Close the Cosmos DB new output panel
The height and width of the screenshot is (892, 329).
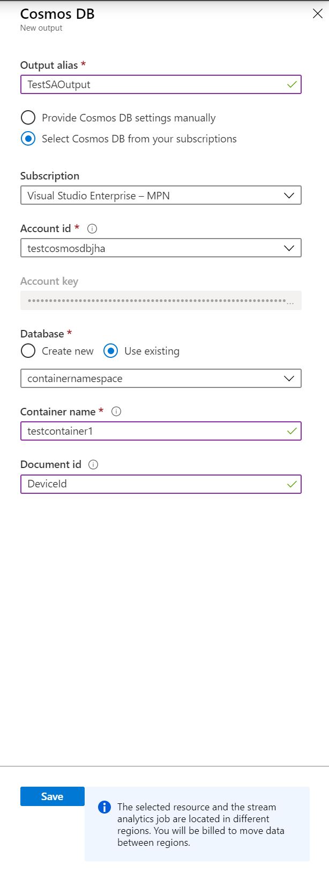coord(317,14)
